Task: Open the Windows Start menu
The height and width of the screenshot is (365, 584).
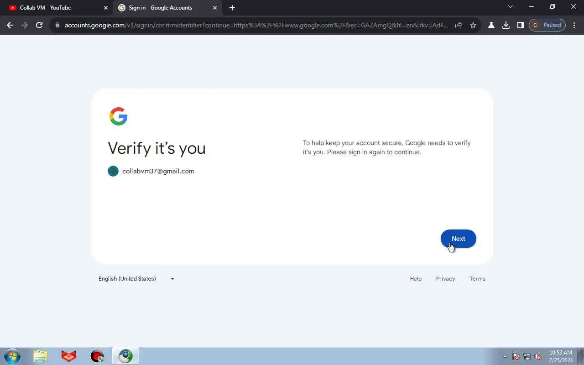Action: pos(12,356)
